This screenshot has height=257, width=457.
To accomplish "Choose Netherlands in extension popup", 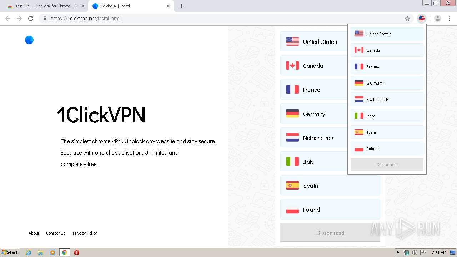I will tap(387, 99).
